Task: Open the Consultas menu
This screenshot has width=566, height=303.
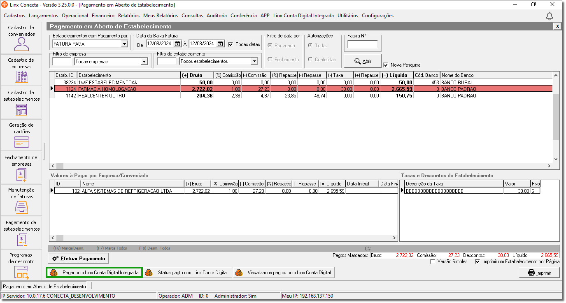Action: (192, 16)
